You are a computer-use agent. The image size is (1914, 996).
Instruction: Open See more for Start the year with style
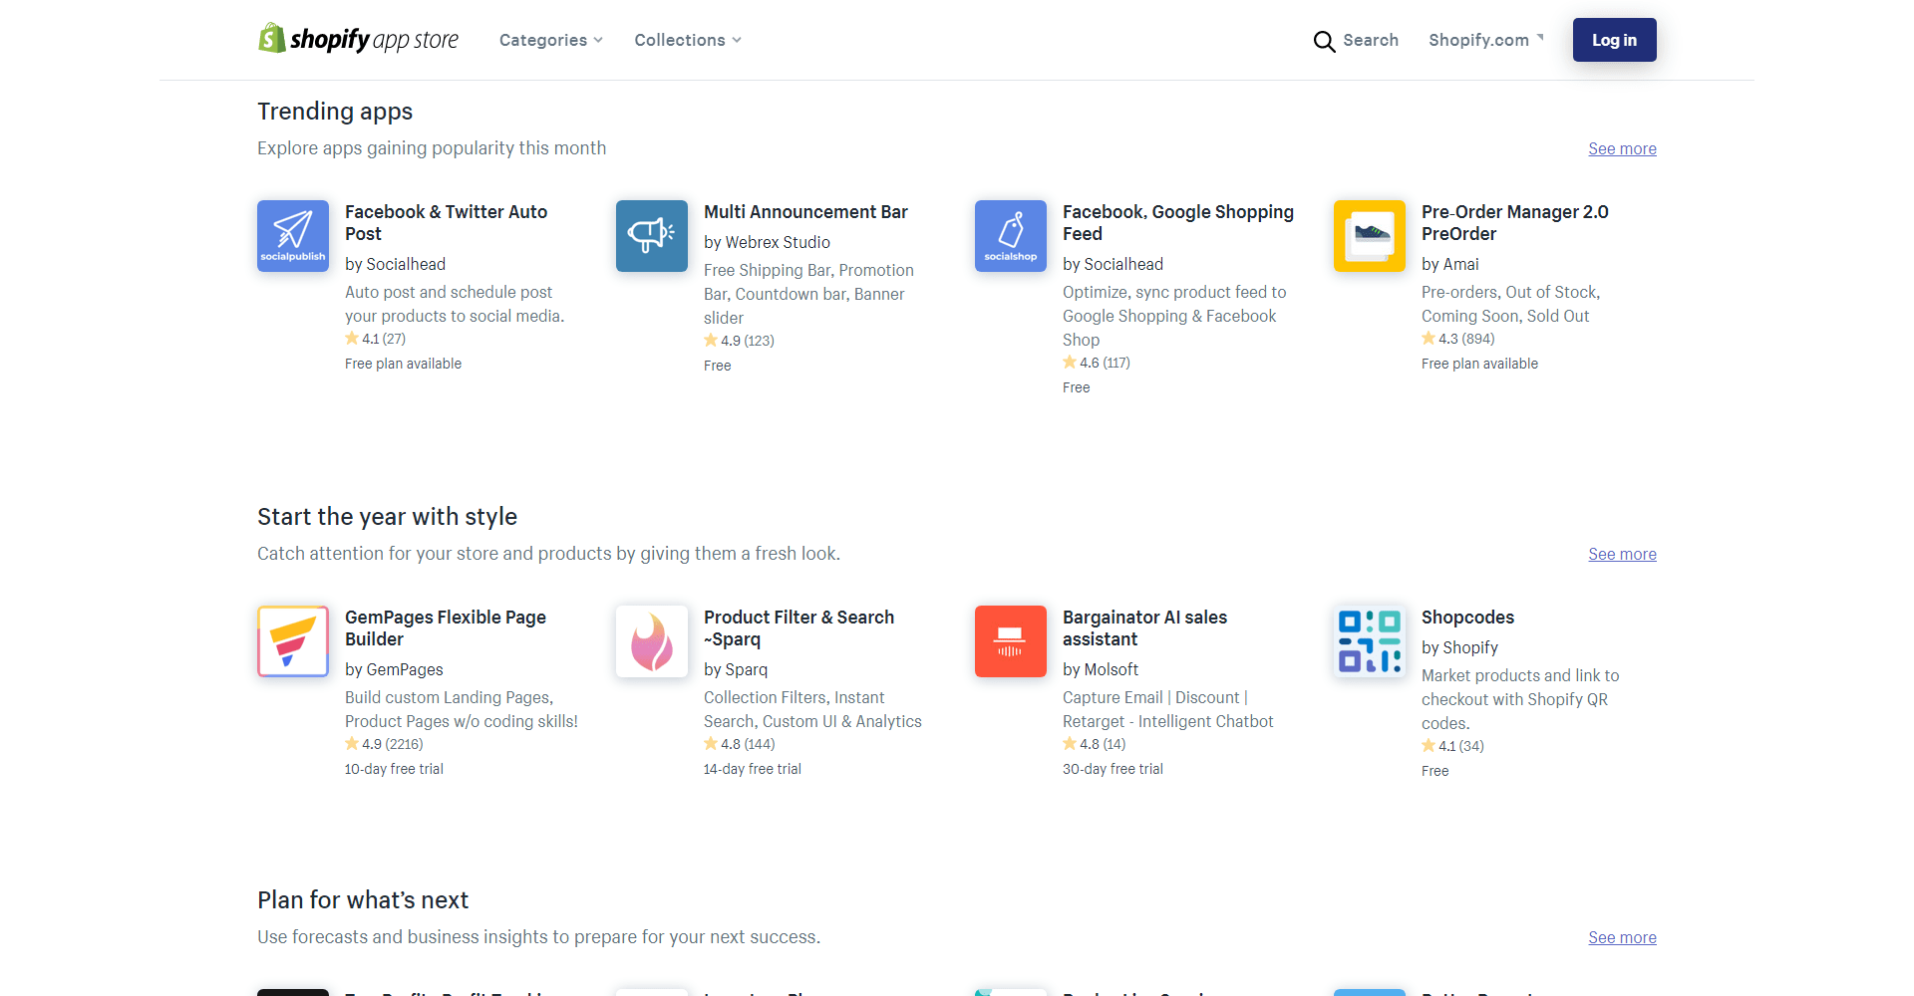click(x=1622, y=554)
